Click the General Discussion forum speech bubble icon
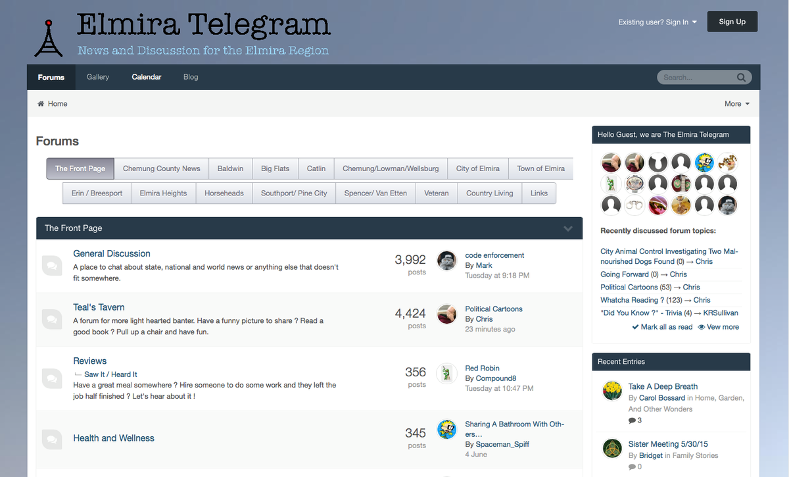Viewport: 789px width, 477px height. [x=51, y=266]
